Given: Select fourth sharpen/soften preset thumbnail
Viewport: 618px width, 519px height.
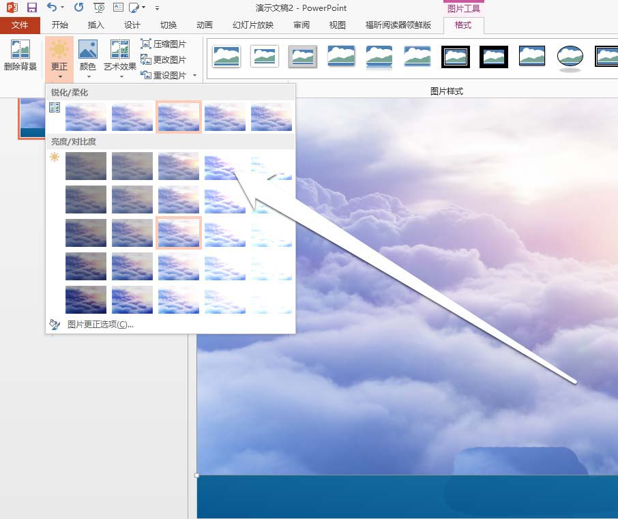Looking at the screenshot, I should [x=225, y=117].
